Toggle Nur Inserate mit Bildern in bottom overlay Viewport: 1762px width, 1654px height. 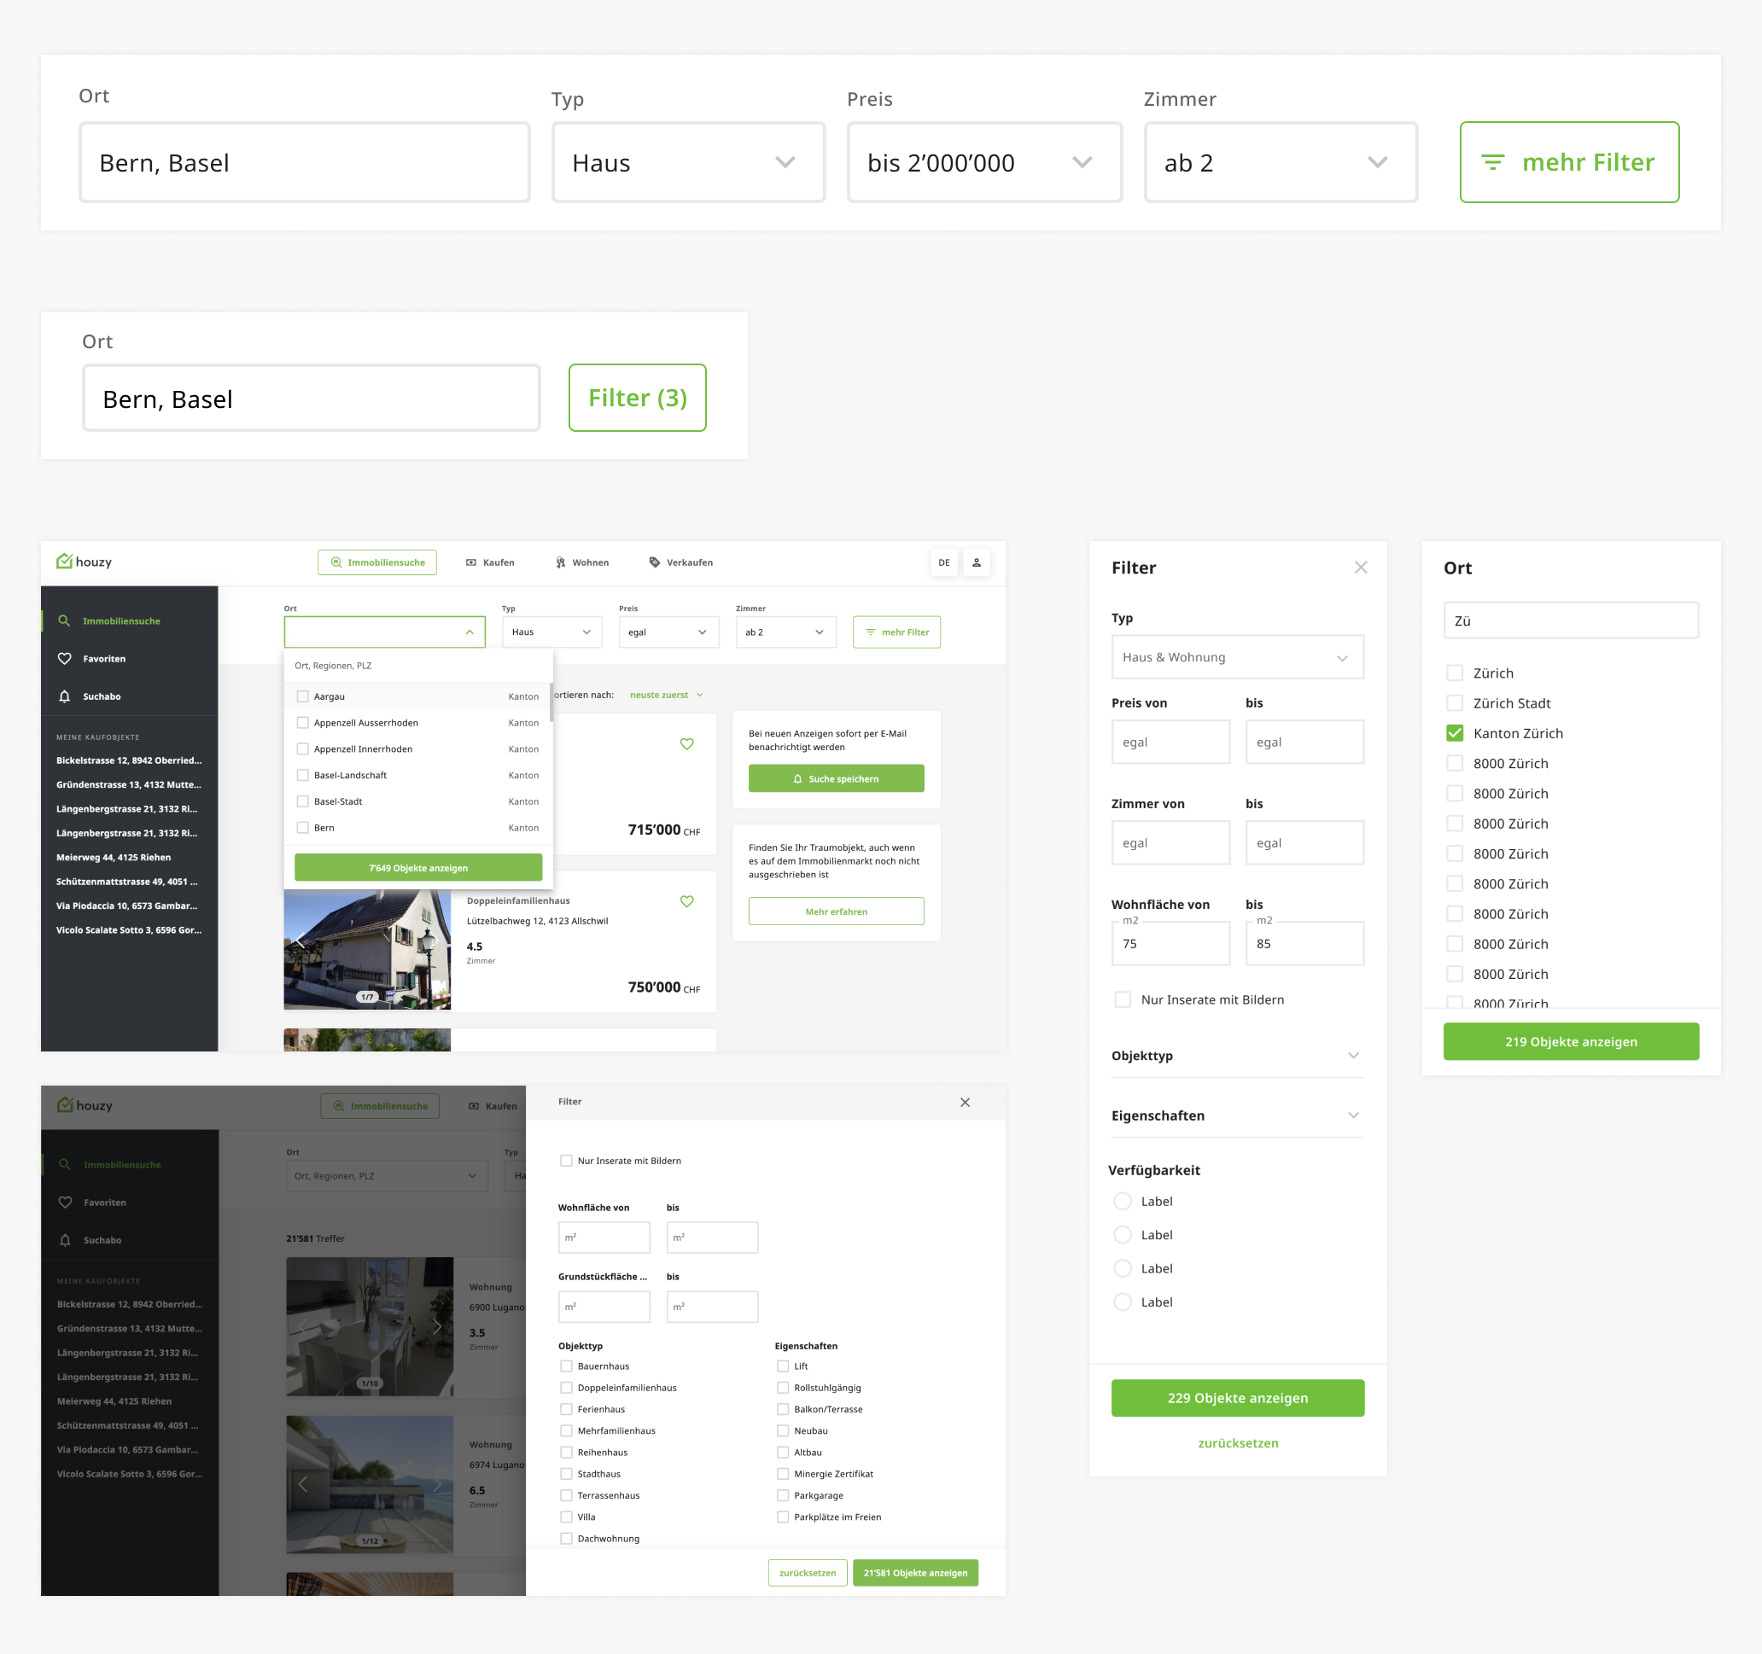point(566,1161)
